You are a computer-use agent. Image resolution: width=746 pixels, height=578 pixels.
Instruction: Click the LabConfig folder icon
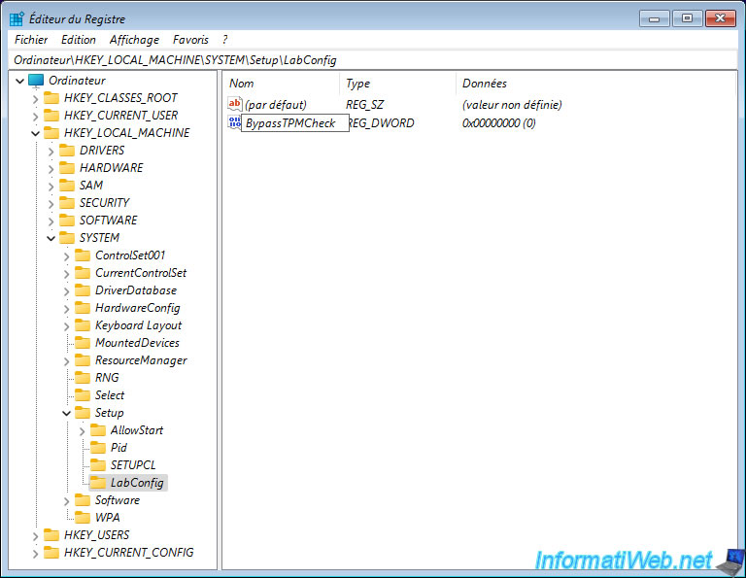97,483
